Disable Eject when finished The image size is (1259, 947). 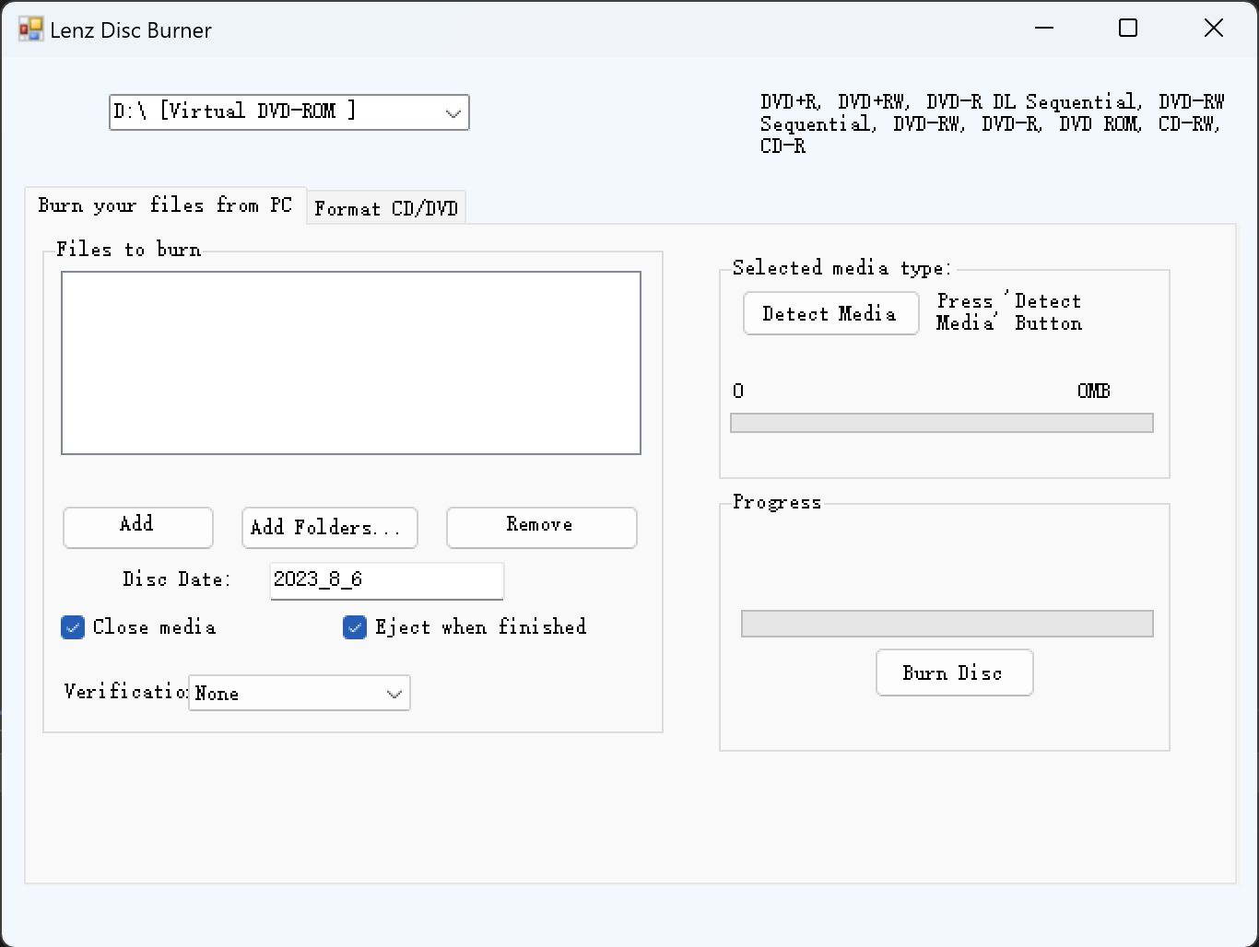pos(355,627)
